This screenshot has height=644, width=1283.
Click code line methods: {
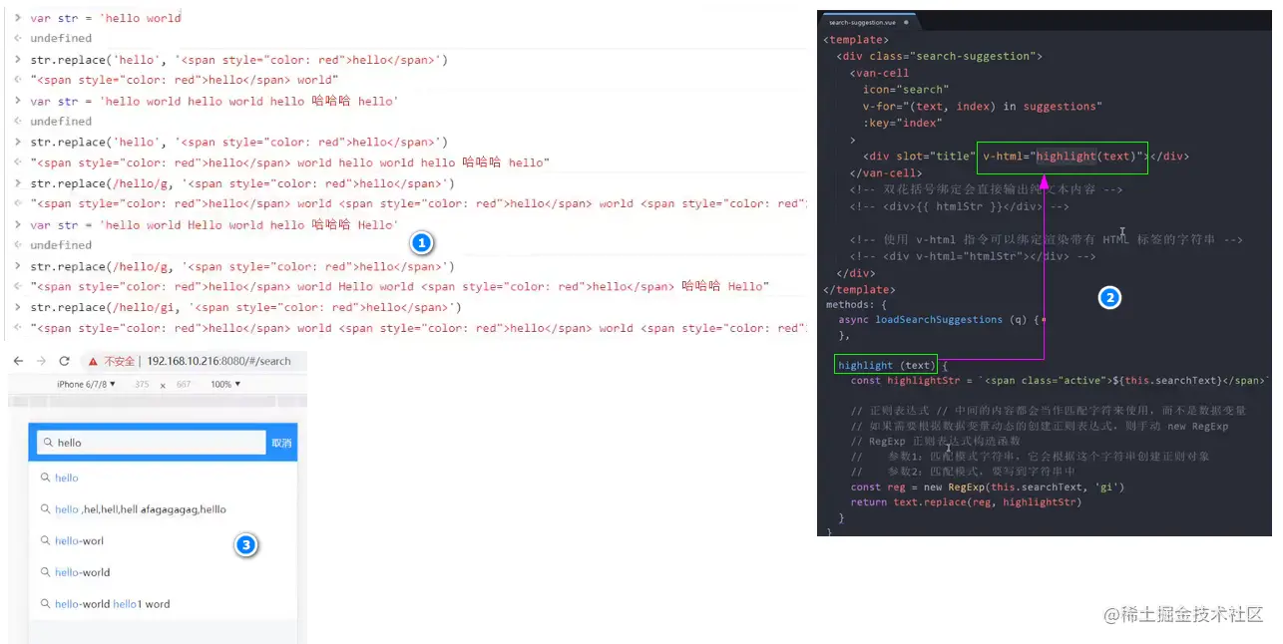pos(856,304)
